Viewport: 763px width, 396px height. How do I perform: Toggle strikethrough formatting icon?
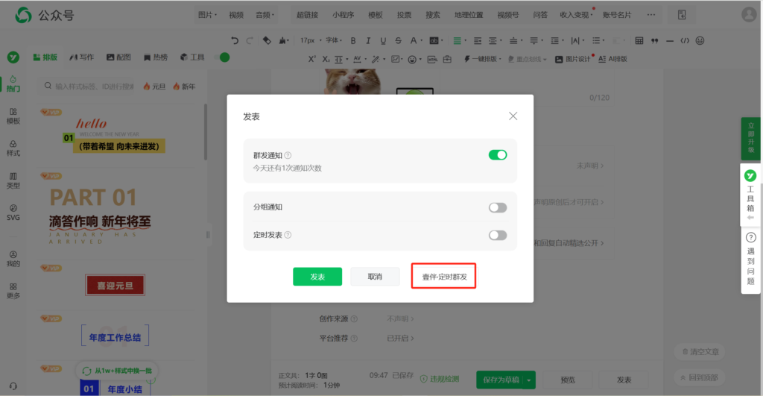click(x=398, y=41)
